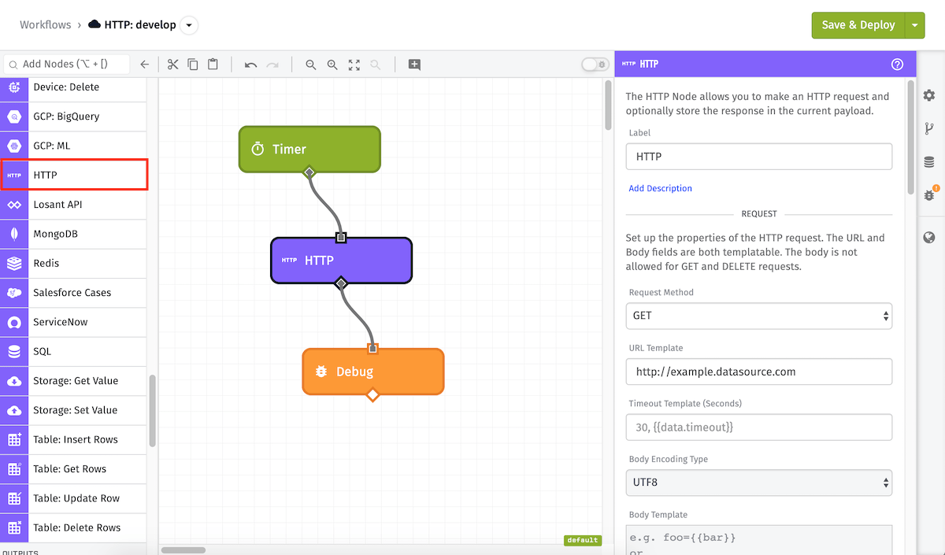
Task: Fit workflow to screen icon
Action: pyautogui.click(x=354, y=65)
